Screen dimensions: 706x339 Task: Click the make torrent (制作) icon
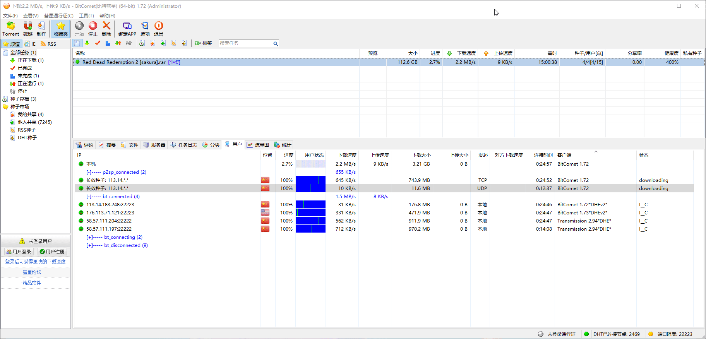[41, 29]
